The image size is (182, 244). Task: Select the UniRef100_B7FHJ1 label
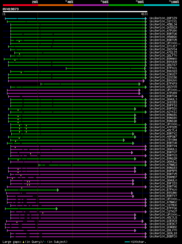point(163,68)
